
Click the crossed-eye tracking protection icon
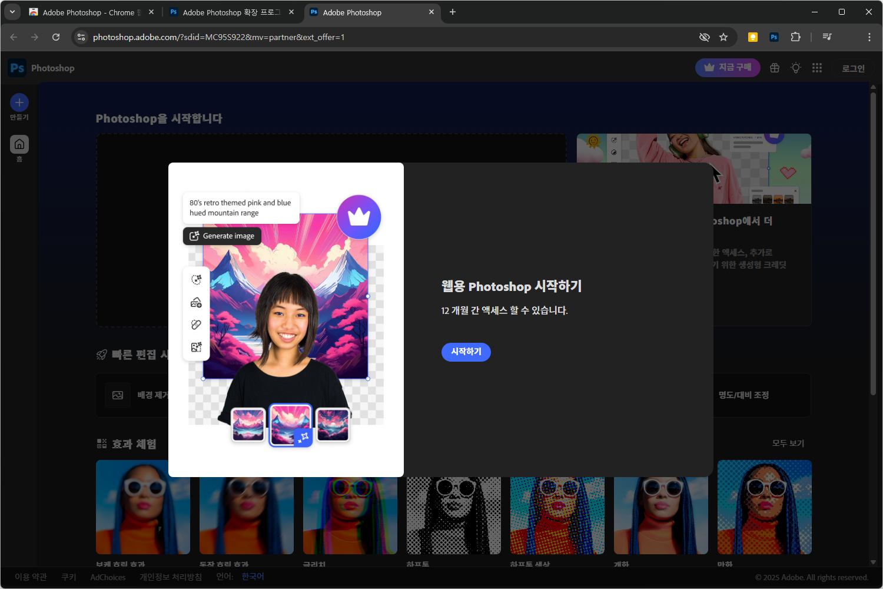pyautogui.click(x=704, y=37)
